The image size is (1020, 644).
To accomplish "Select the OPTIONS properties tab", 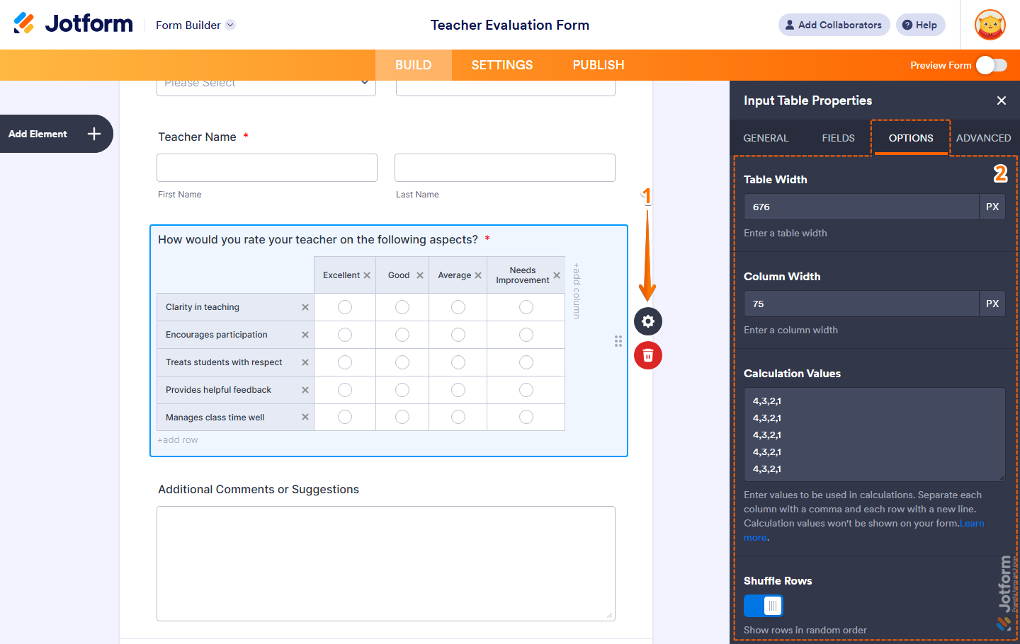I will (911, 138).
